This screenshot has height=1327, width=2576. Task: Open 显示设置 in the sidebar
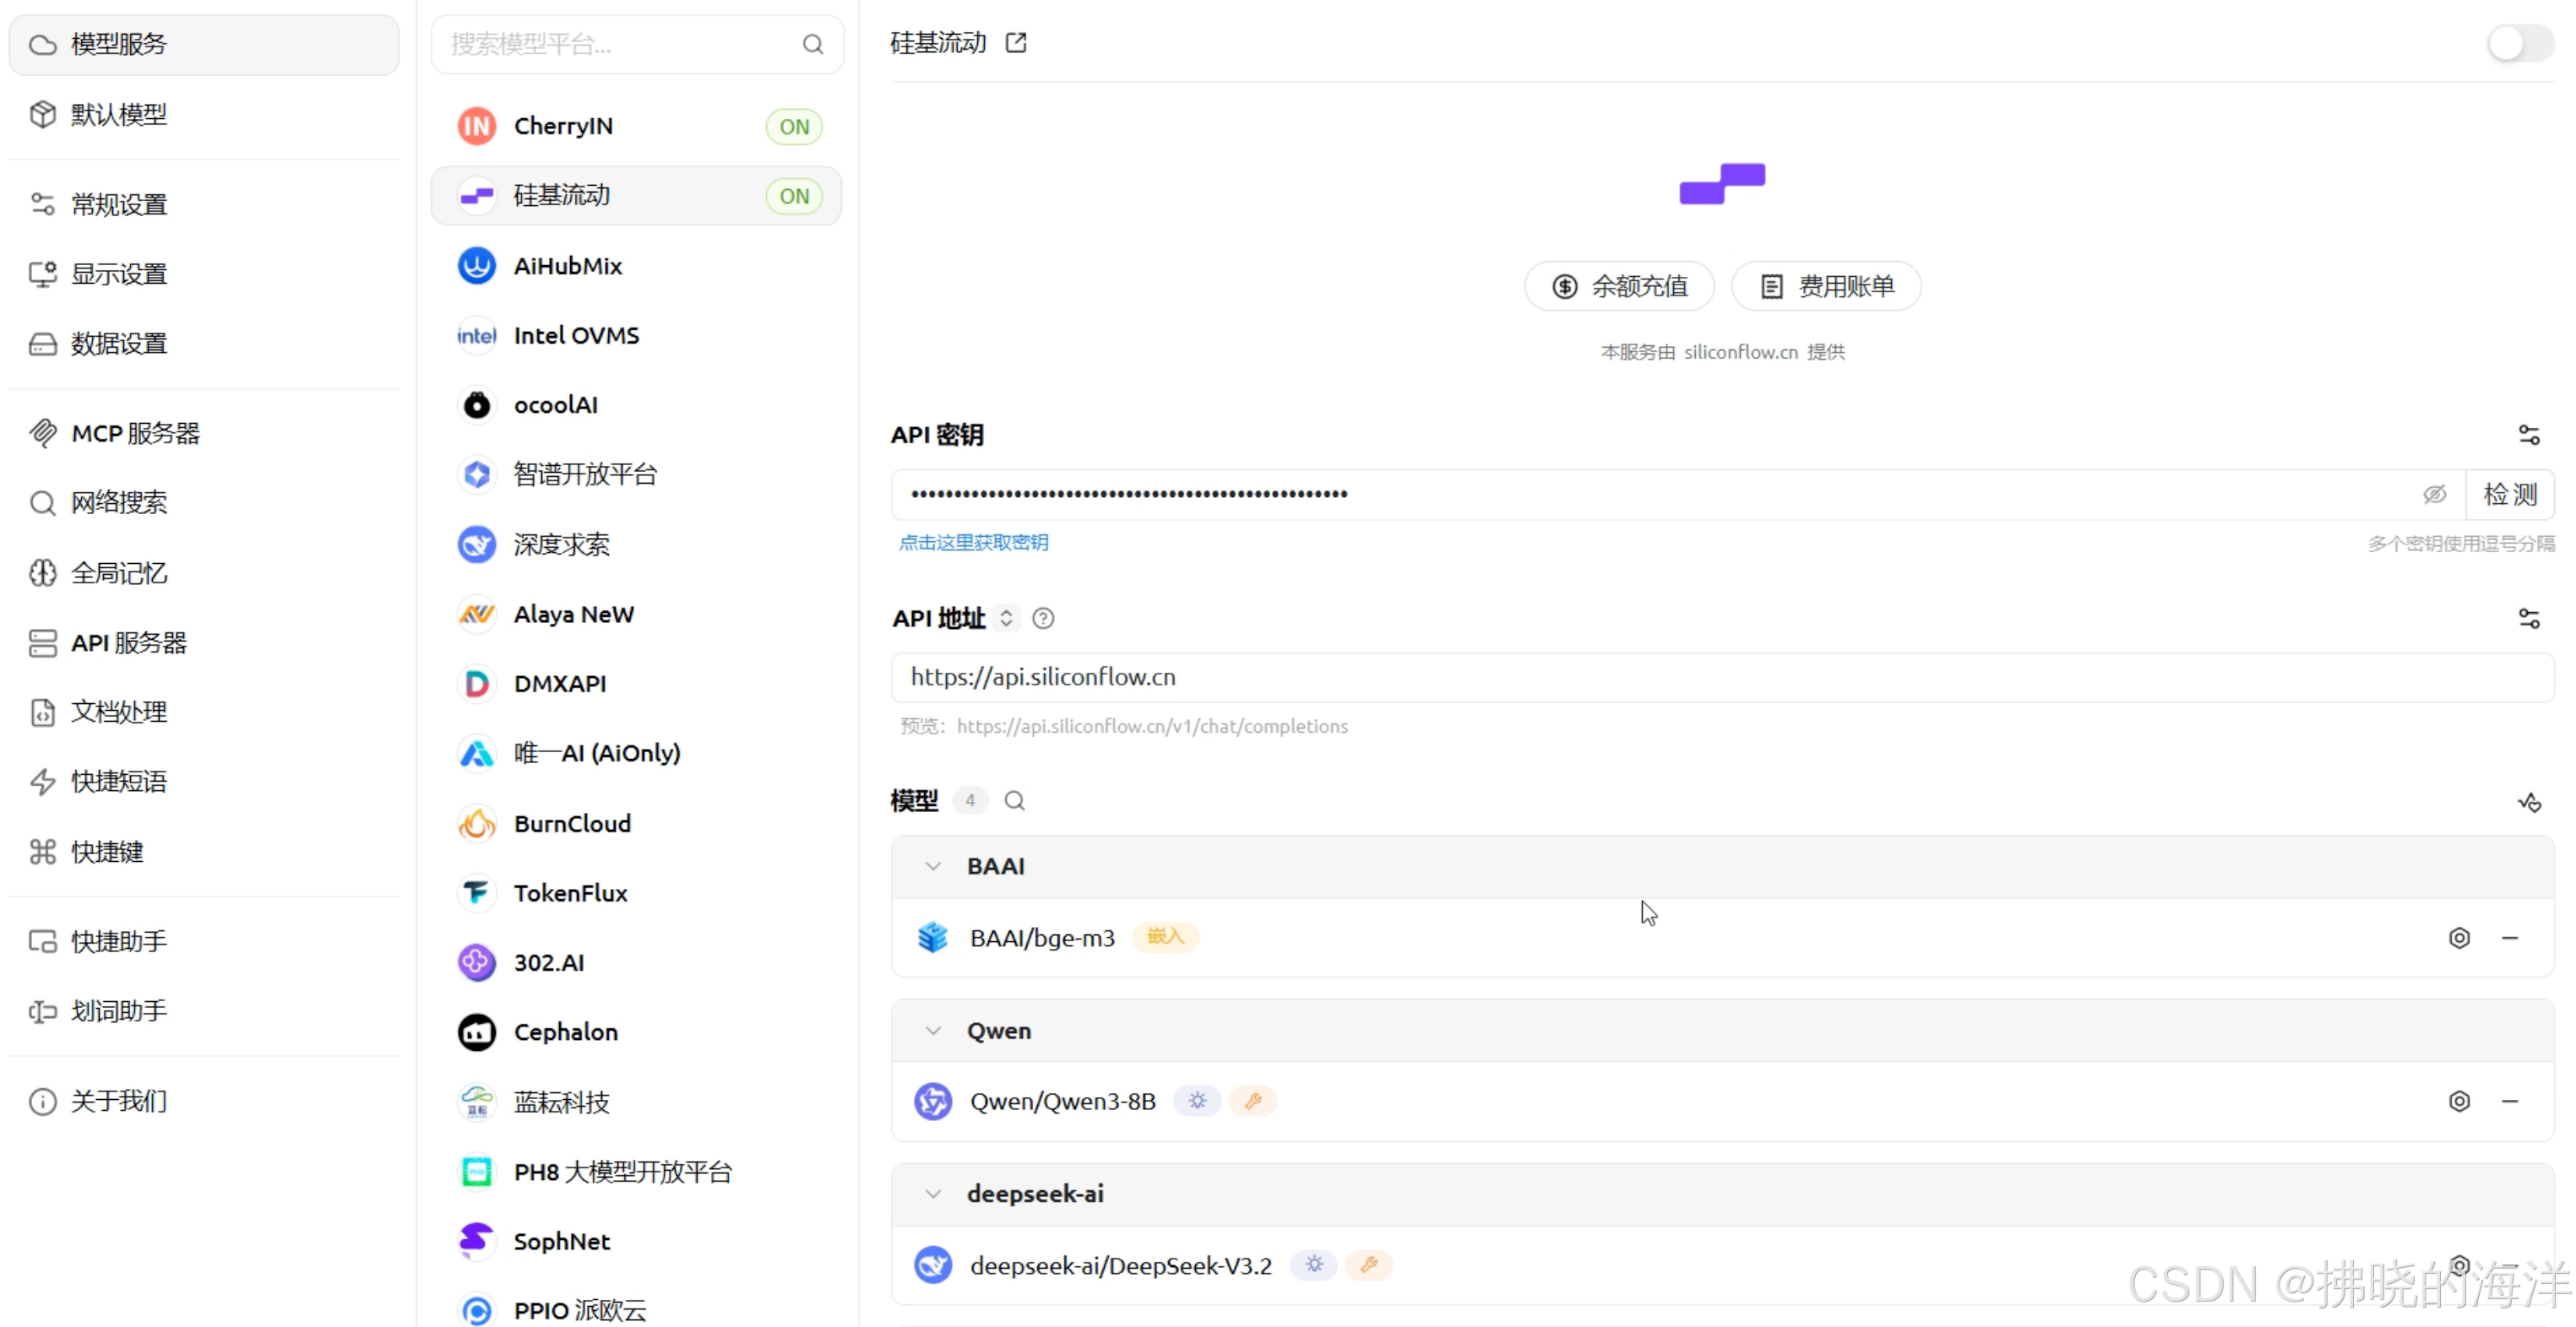click(x=119, y=274)
